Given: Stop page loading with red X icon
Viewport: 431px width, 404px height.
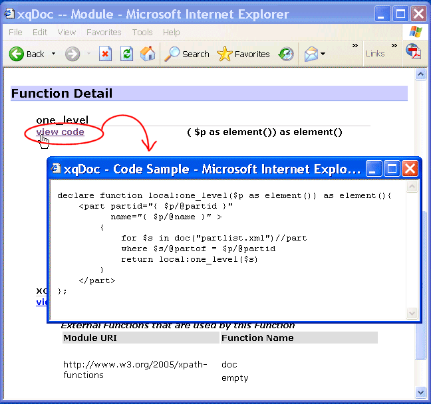Looking at the screenshot, I should pyautogui.click(x=105, y=54).
